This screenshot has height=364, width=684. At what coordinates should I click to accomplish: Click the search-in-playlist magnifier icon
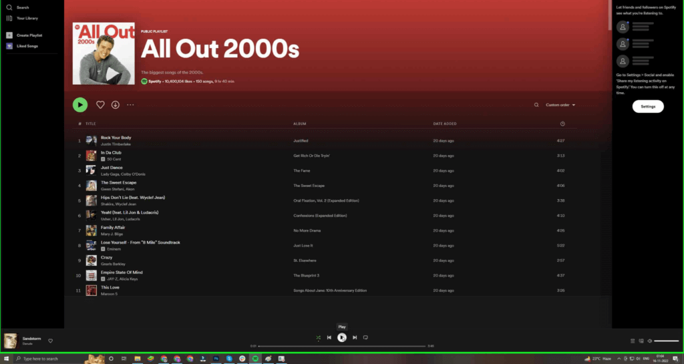(536, 105)
